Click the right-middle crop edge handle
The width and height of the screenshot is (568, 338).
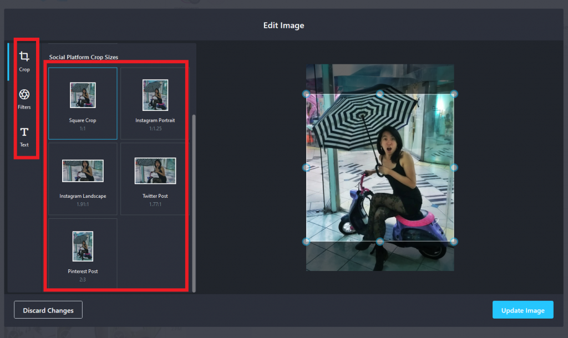click(x=454, y=167)
